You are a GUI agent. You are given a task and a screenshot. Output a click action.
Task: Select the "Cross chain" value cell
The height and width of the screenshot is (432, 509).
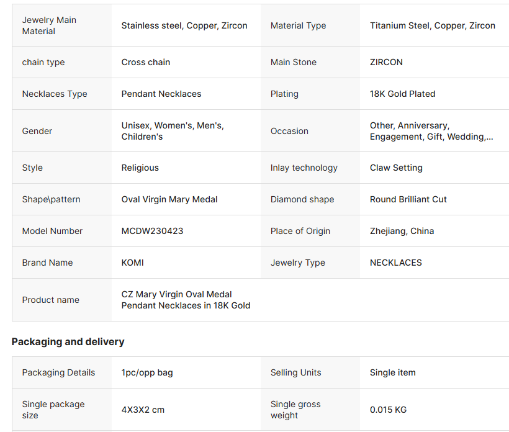tap(146, 62)
